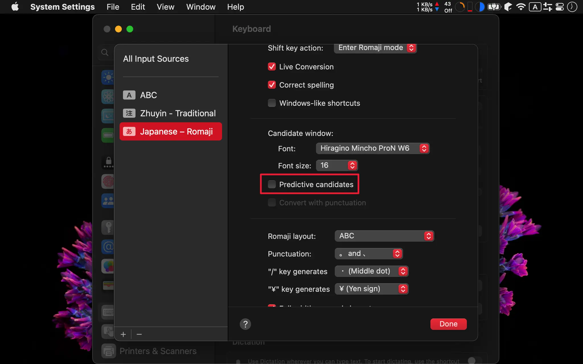Open help with the question mark button
Screen dimensions: 583x364
[245, 324]
